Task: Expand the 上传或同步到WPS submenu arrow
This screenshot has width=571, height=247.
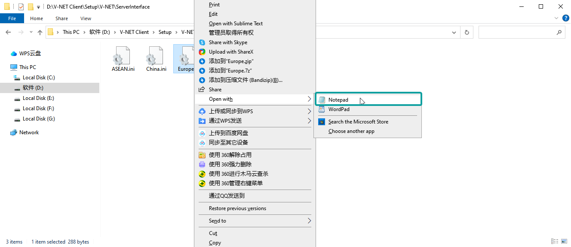Action: click(x=309, y=111)
